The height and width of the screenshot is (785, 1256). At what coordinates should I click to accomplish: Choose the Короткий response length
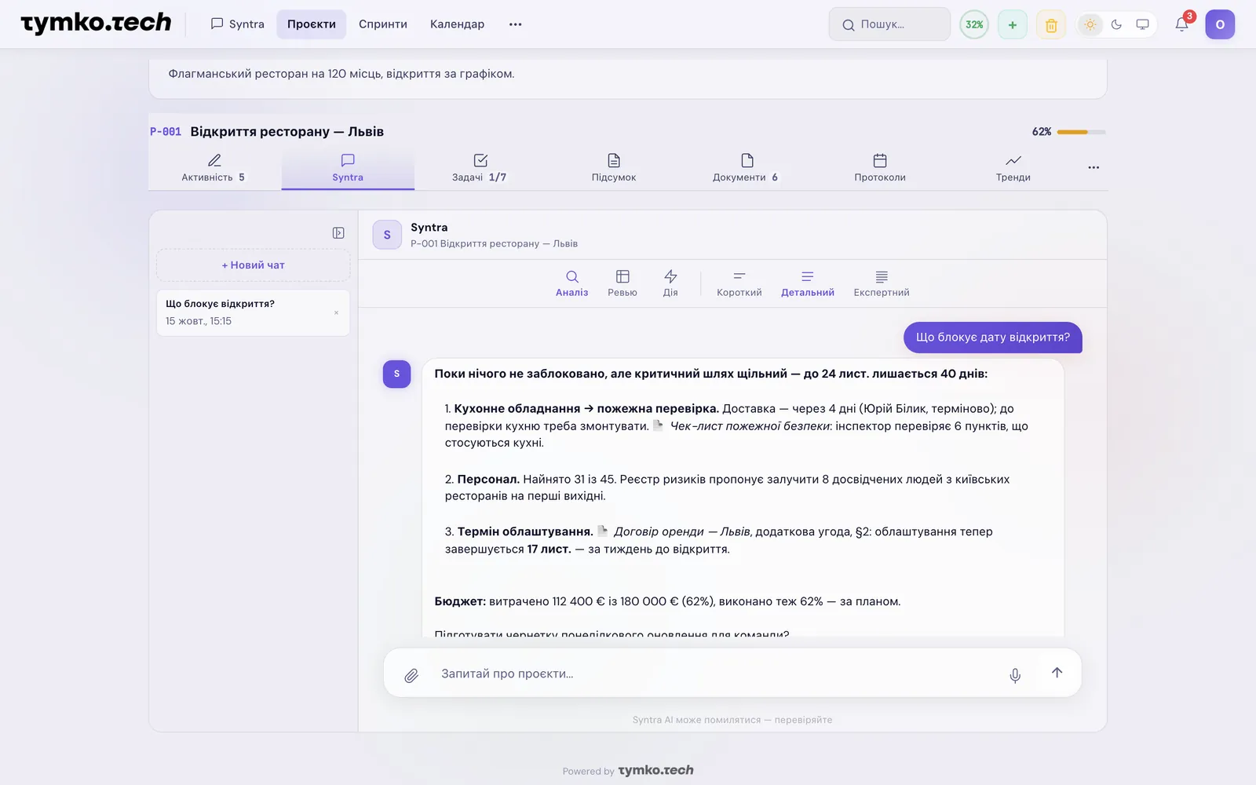pyautogui.click(x=739, y=283)
